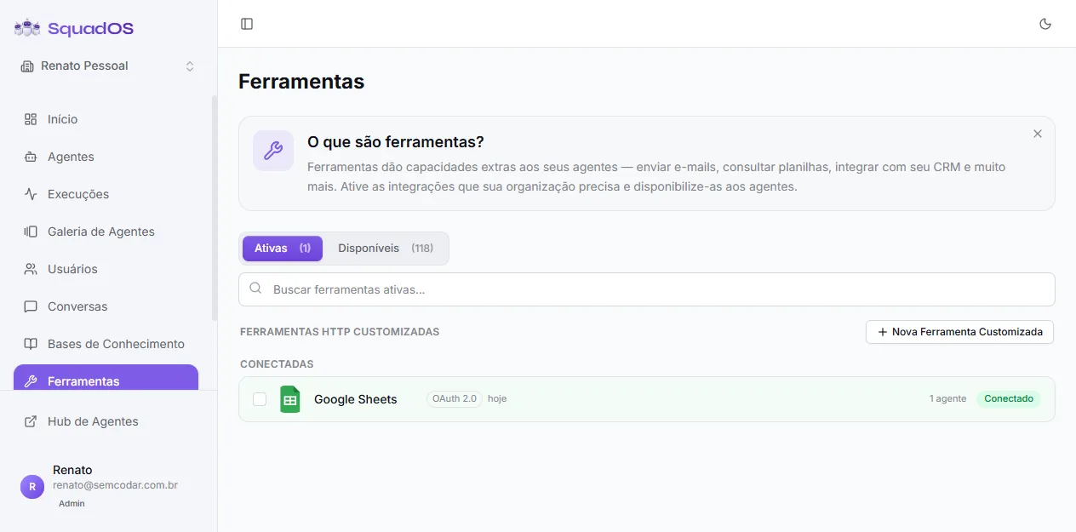Click the Galeria de Agentes icon
The width and height of the screenshot is (1076, 532).
pos(31,232)
